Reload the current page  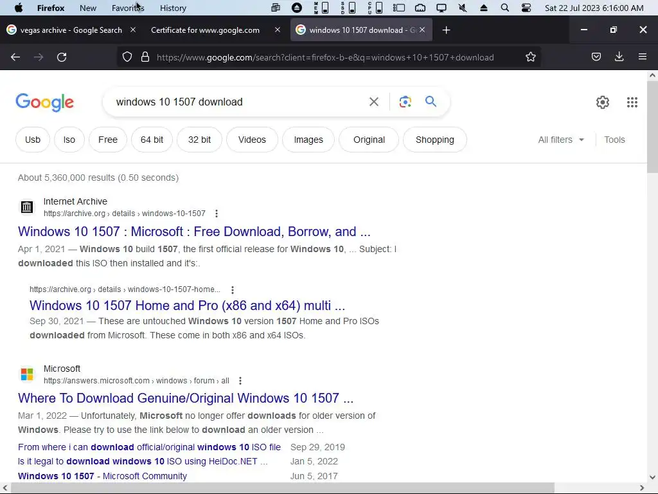point(62,57)
